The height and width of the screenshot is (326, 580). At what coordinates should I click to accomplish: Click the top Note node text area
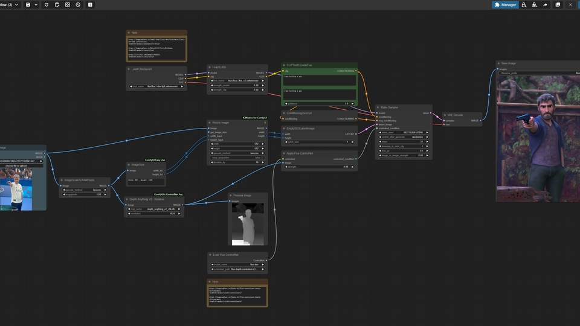[x=156, y=48]
